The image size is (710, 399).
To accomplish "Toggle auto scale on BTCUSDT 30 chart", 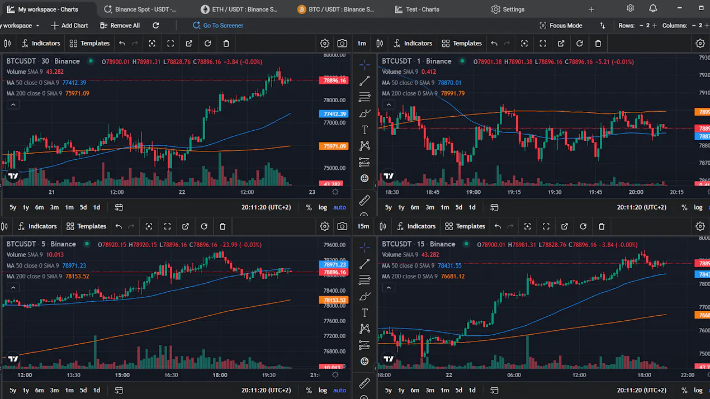I will tap(339, 207).
